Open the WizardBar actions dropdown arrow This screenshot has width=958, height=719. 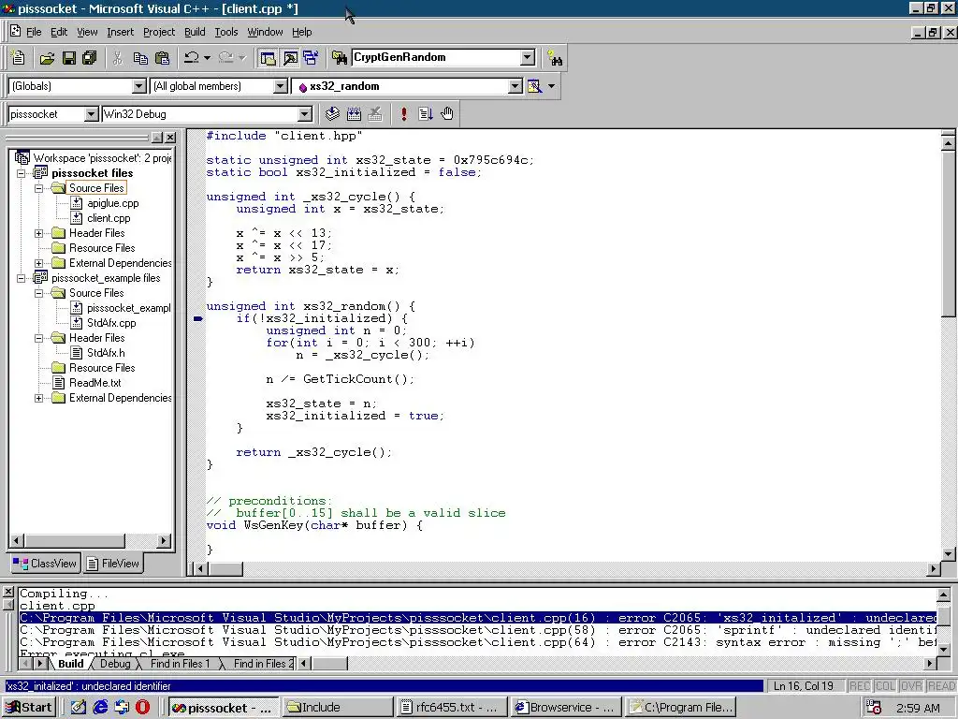(551, 86)
